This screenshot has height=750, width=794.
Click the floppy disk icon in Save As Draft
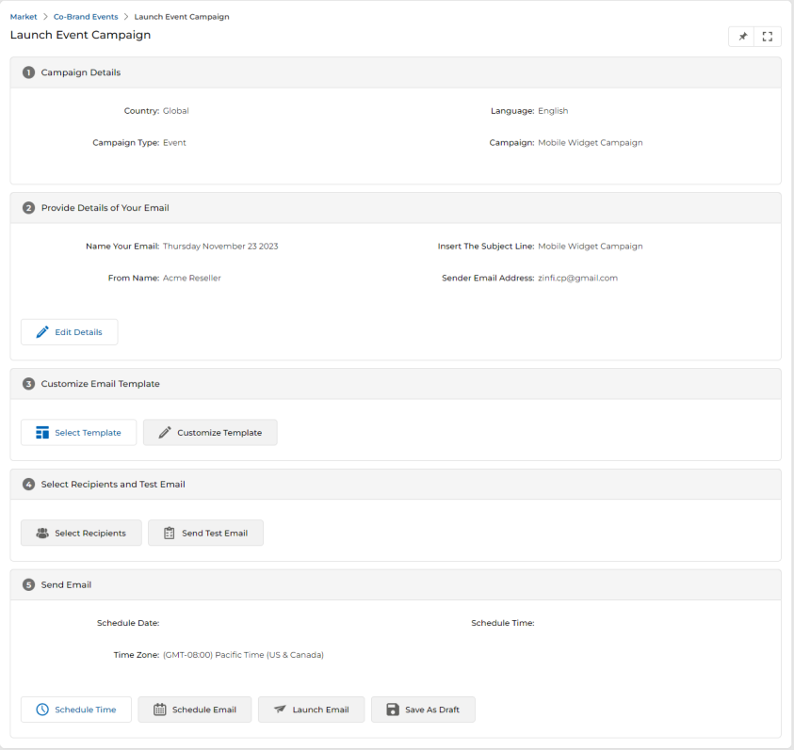point(393,710)
